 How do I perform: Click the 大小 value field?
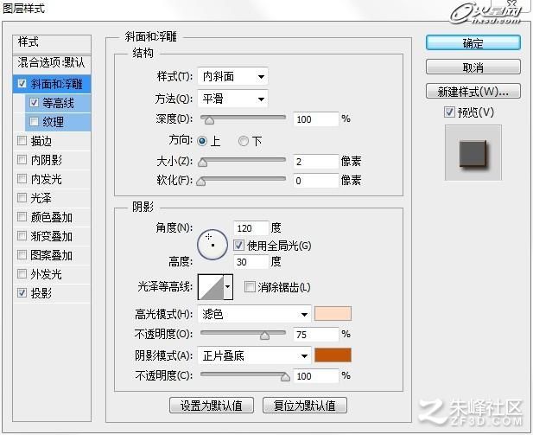pyautogui.click(x=316, y=162)
